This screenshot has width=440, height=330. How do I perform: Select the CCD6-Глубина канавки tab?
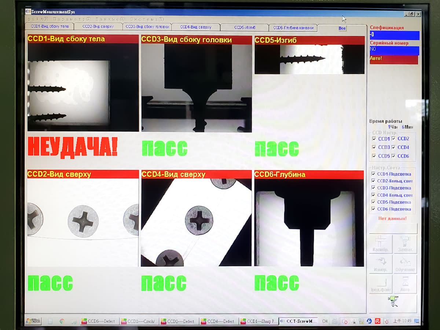tap(293, 27)
